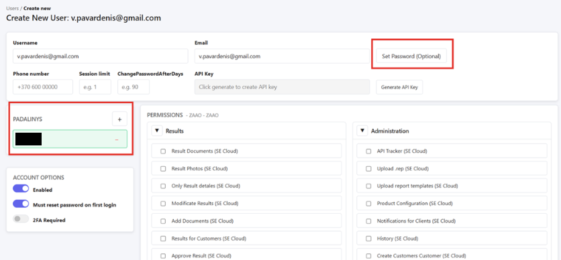Viewport: 561px width, 260px height.
Task: Click the disabled API Key field
Action: (x=282, y=87)
